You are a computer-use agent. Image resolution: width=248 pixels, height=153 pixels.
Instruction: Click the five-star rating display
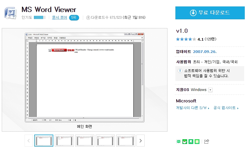click(x=186, y=39)
